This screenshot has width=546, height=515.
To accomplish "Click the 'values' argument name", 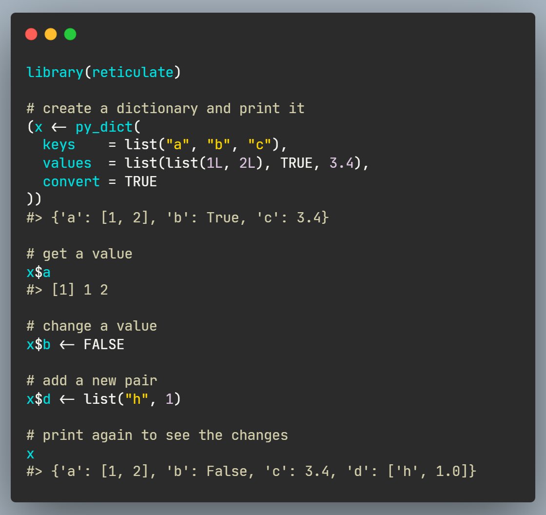I will tap(67, 163).
